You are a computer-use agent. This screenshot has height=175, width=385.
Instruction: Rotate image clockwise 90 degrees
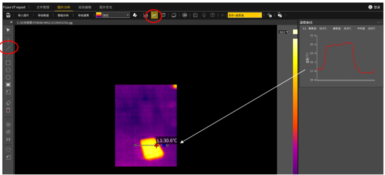click(8, 132)
